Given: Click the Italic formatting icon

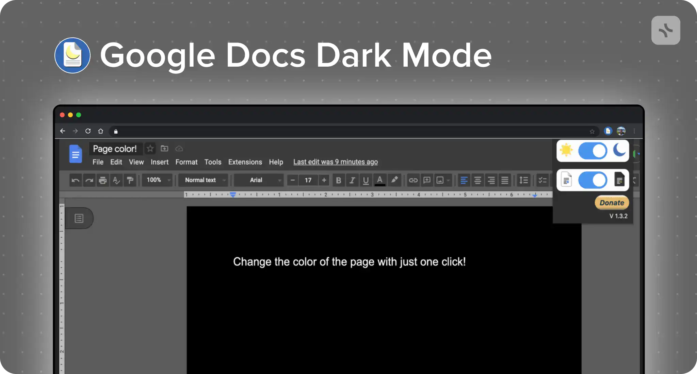Looking at the screenshot, I should coord(352,180).
